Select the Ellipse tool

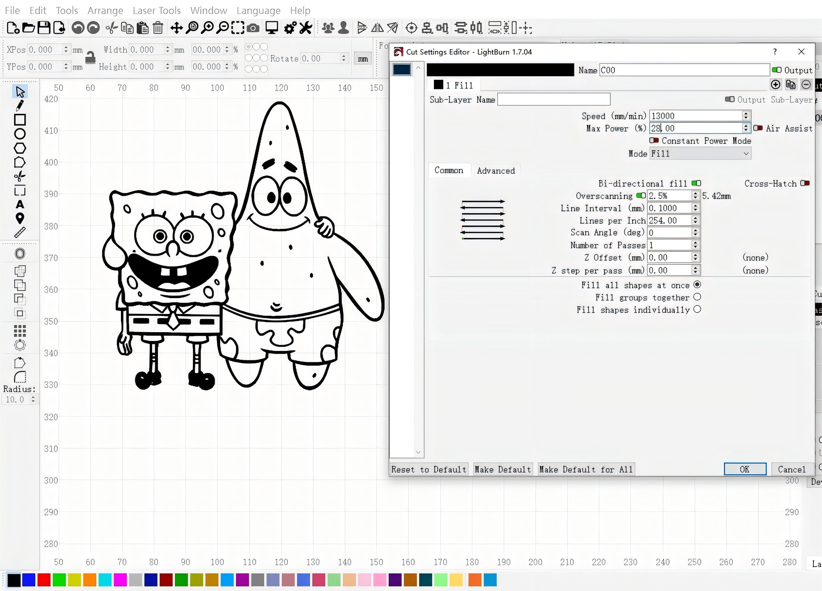(20, 134)
